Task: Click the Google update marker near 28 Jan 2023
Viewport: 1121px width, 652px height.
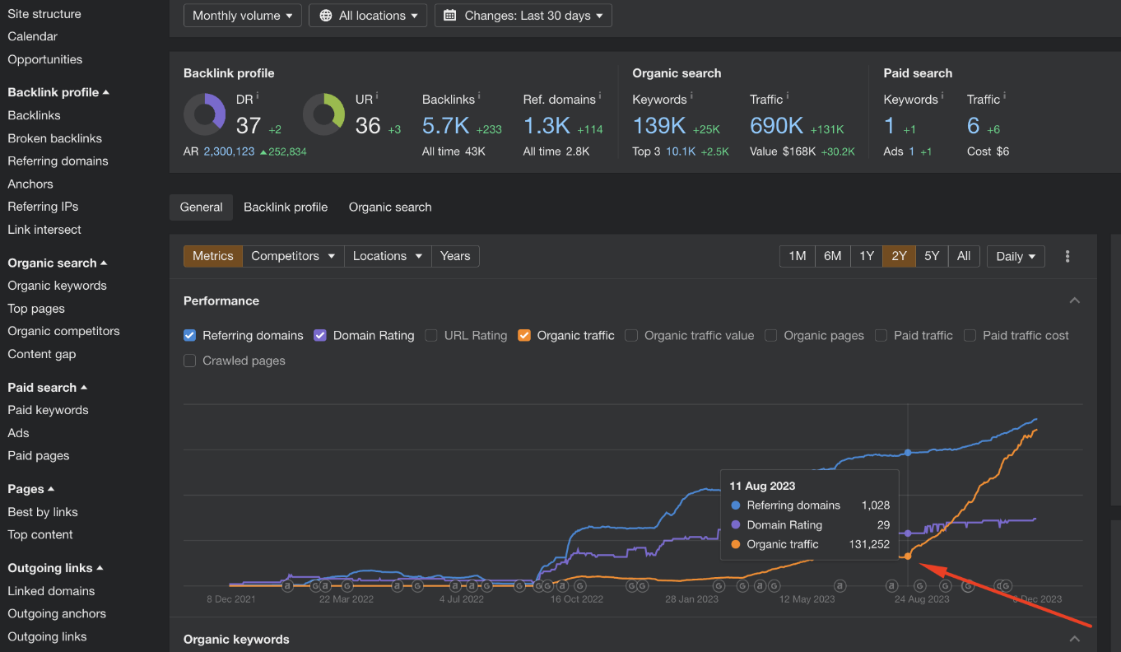Action: (x=719, y=586)
